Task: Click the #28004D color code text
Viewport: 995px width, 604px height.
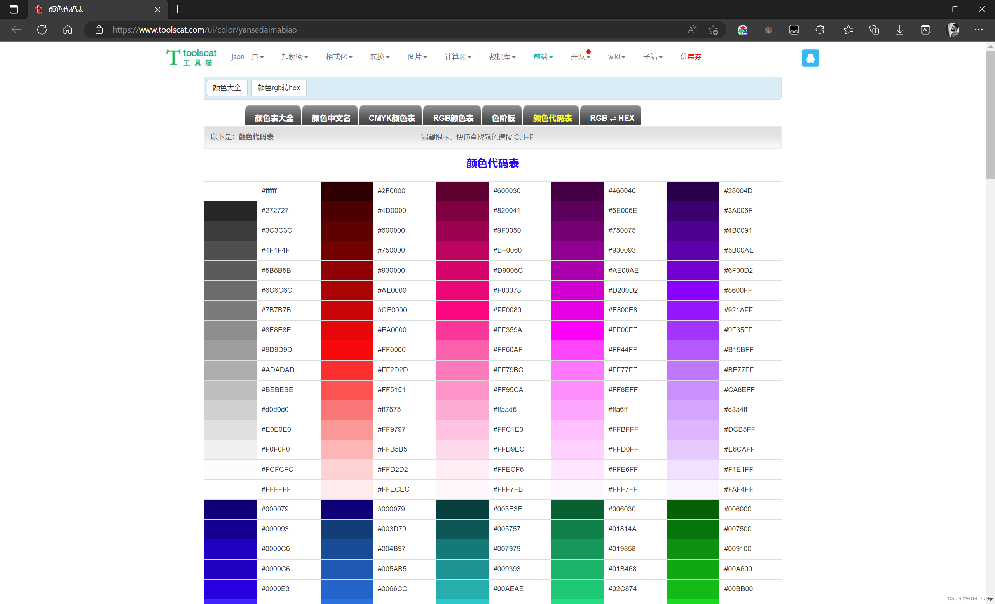Action: coord(738,191)
